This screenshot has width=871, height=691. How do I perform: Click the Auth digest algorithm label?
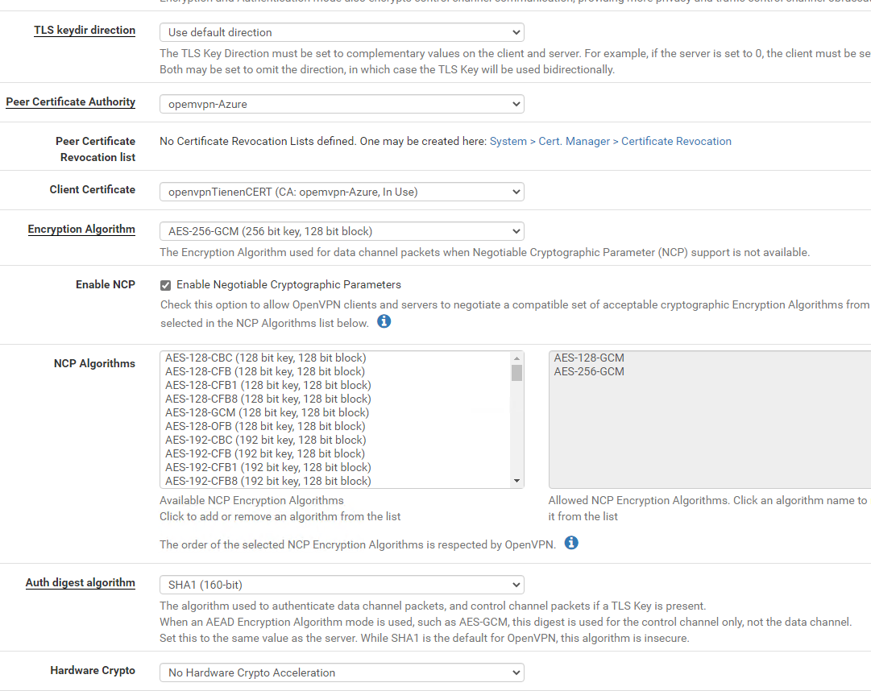click(x=80, y=582)
